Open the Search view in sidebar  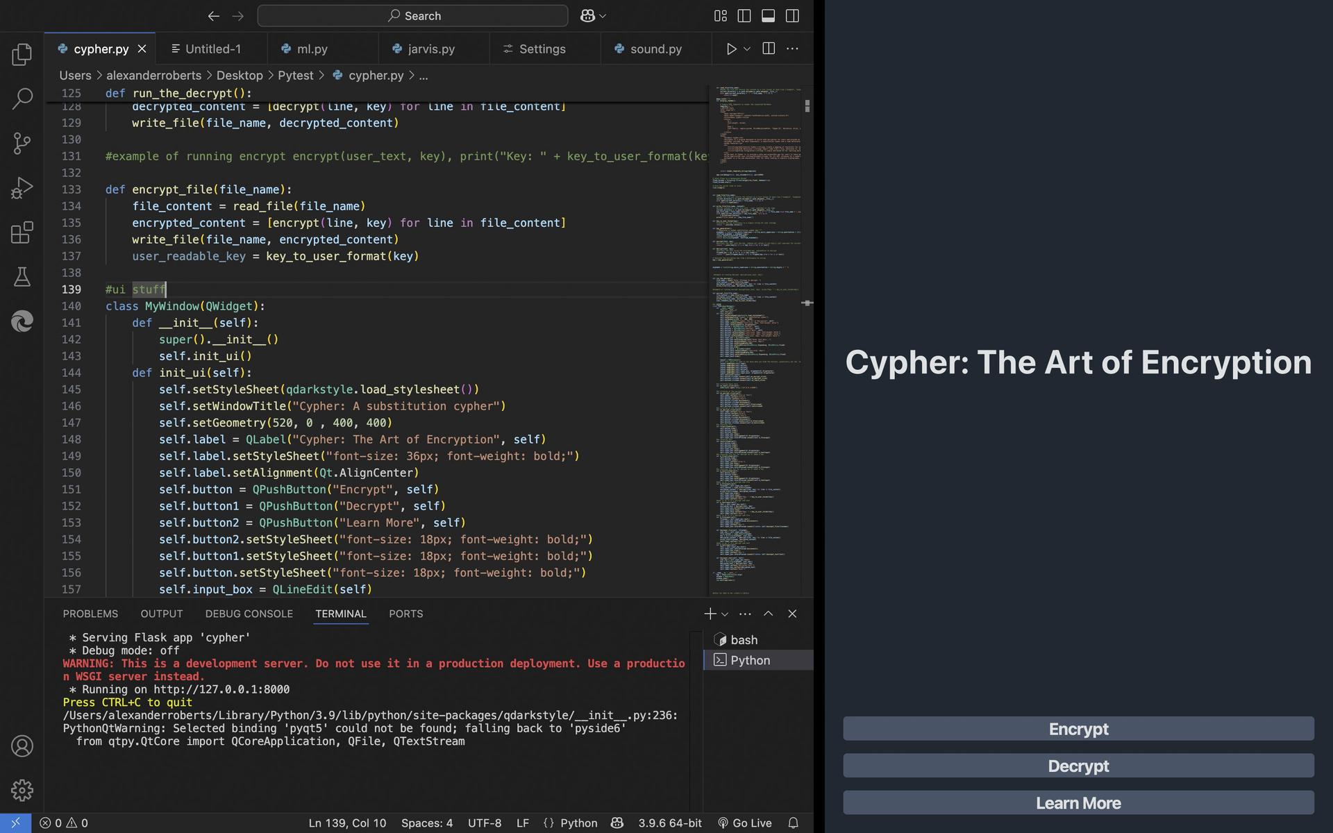22,99
